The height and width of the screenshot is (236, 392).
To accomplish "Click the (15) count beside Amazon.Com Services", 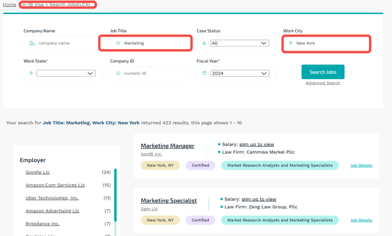I will [x=106, y=185].
